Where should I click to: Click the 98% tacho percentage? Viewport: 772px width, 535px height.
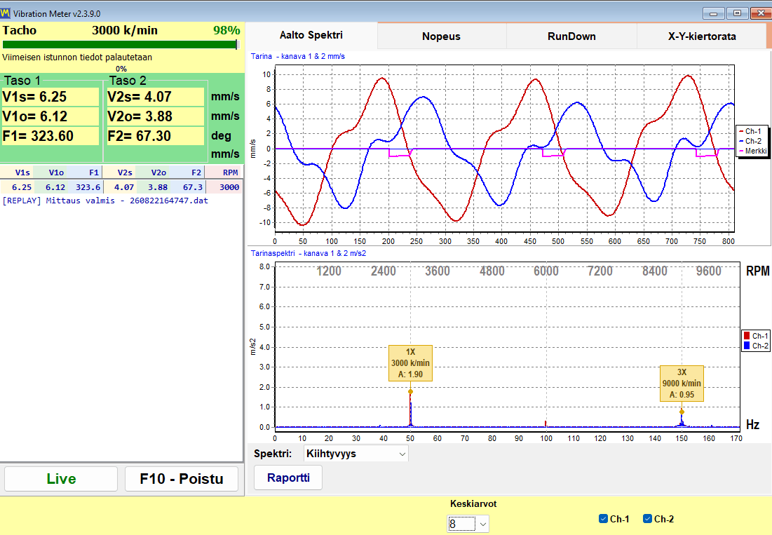click(x=226, y=31)
